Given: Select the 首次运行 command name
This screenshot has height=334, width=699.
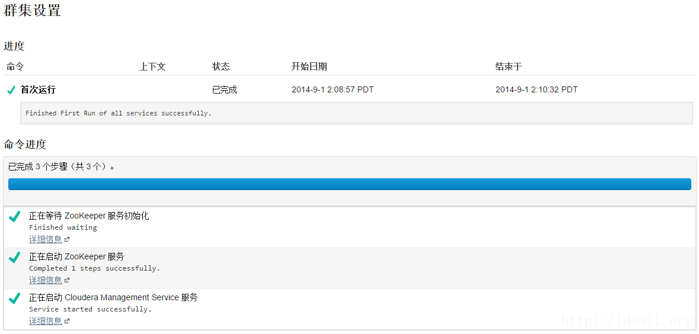Looking at the screenshot, I should [x=38, y=90].
